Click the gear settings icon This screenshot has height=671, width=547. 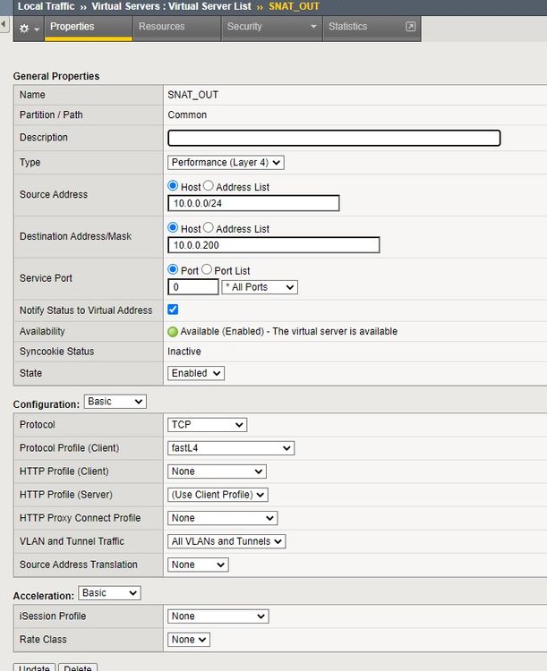(x=24, y=28)
